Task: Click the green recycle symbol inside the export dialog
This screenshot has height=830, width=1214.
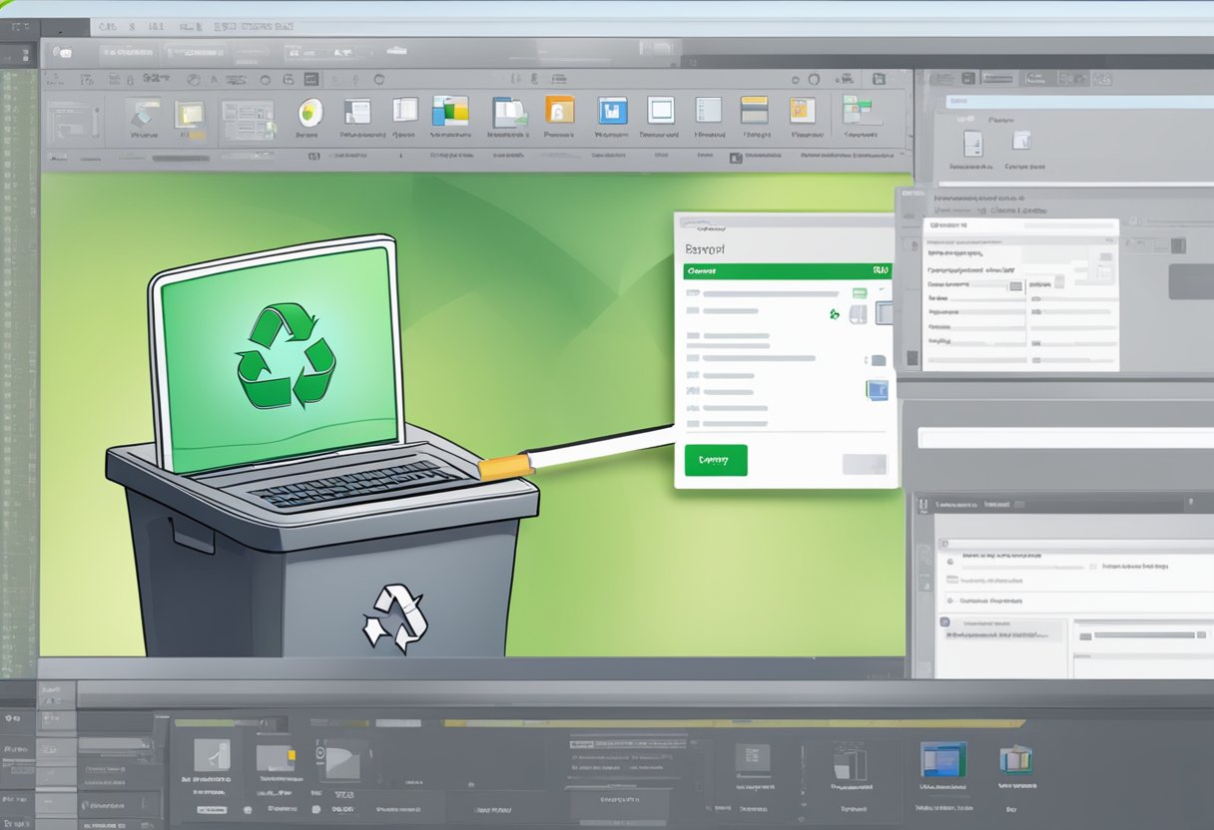Action: 834,314
